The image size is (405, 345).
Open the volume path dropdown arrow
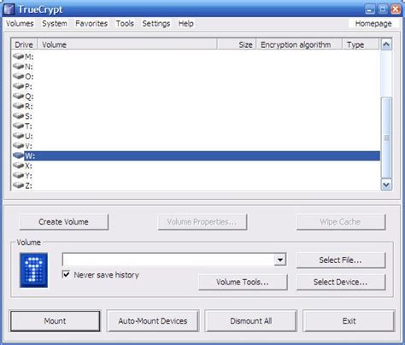[x=280, y=260]
